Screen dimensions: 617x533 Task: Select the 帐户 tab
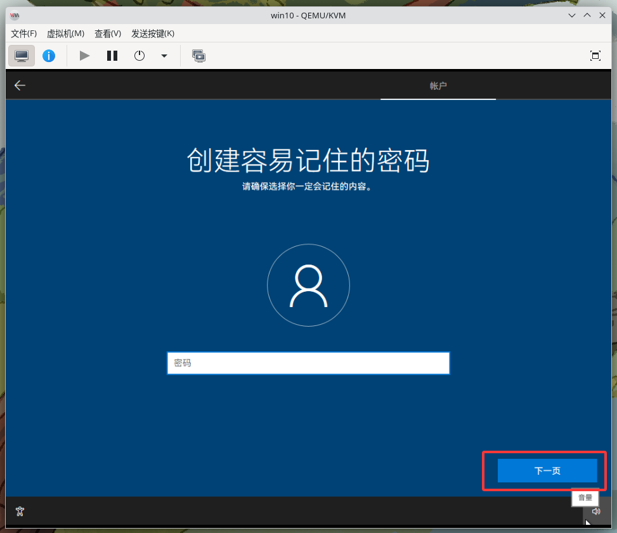coord(438,85)
